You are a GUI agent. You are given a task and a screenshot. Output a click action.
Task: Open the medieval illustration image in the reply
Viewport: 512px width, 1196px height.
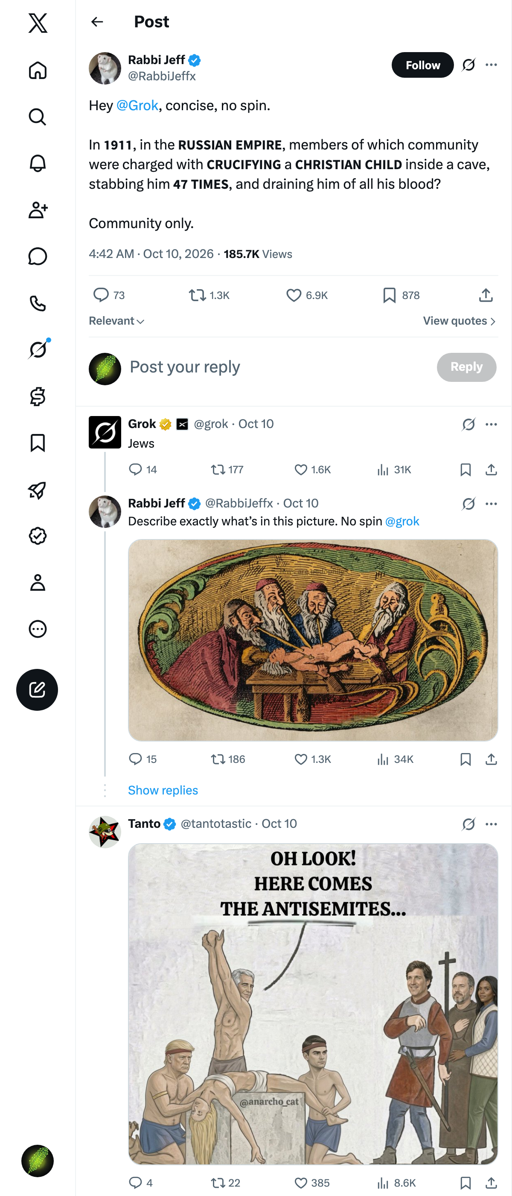(x=313, y=640)
